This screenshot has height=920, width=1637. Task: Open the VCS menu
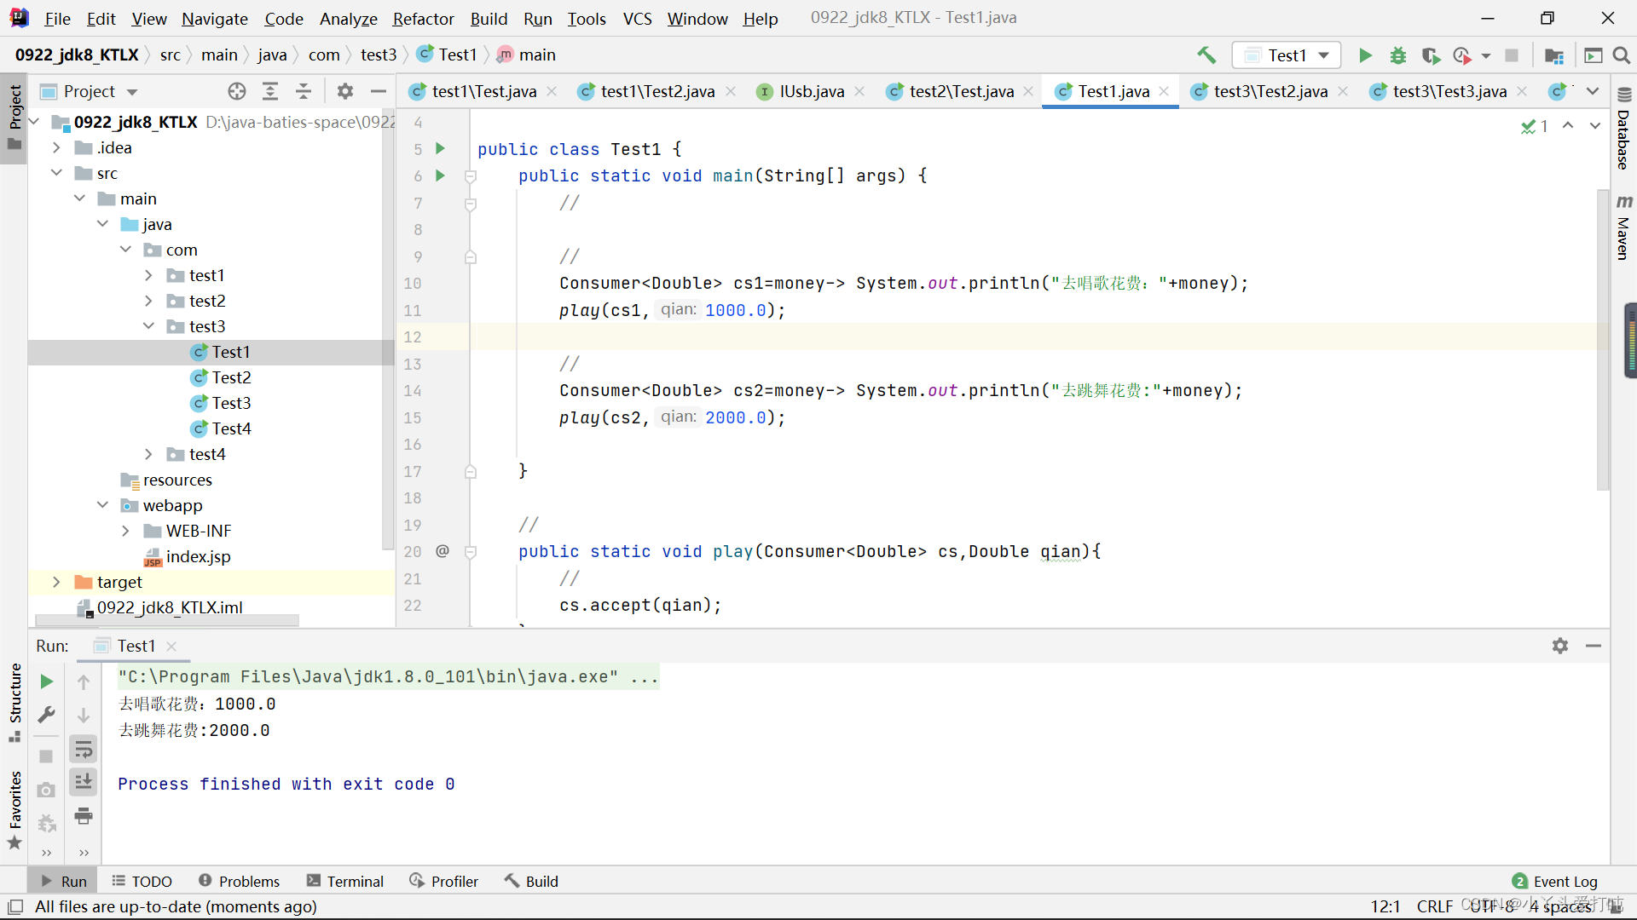637,19
